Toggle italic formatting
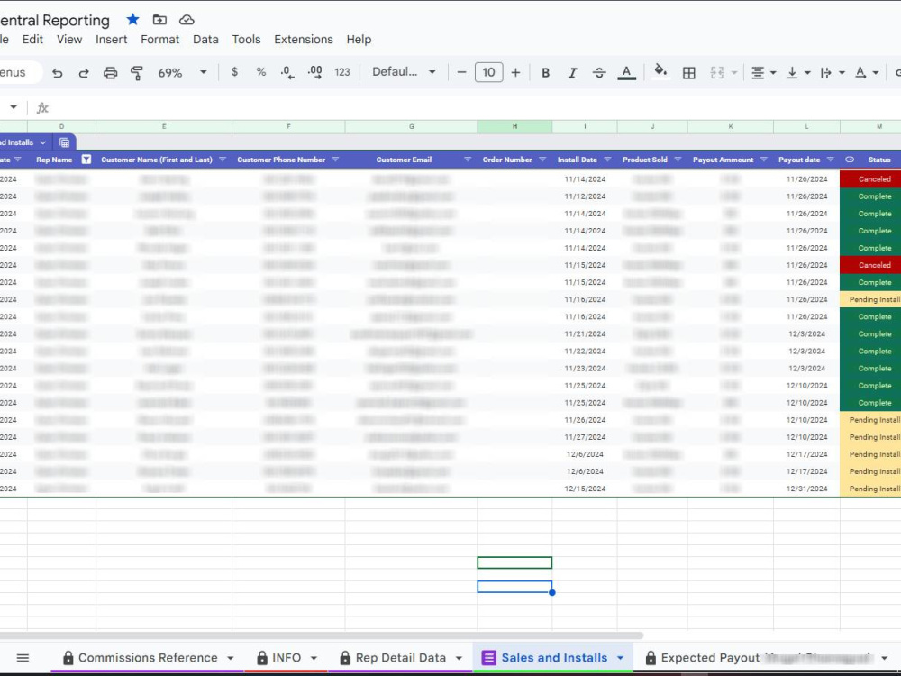Screen dimensions: 901x676 point(572,72)
